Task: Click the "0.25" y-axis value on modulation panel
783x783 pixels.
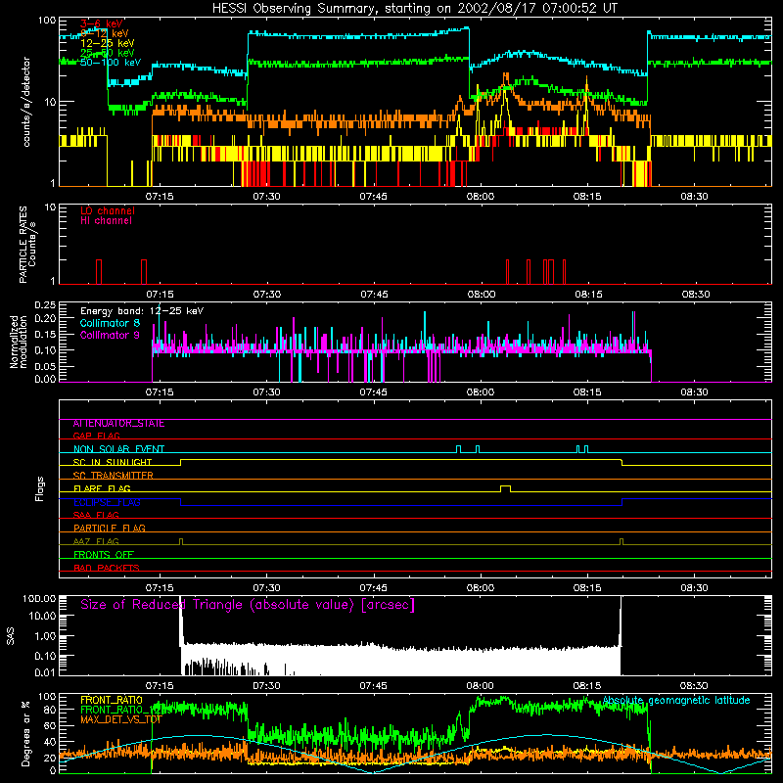Action: (45, 305)
